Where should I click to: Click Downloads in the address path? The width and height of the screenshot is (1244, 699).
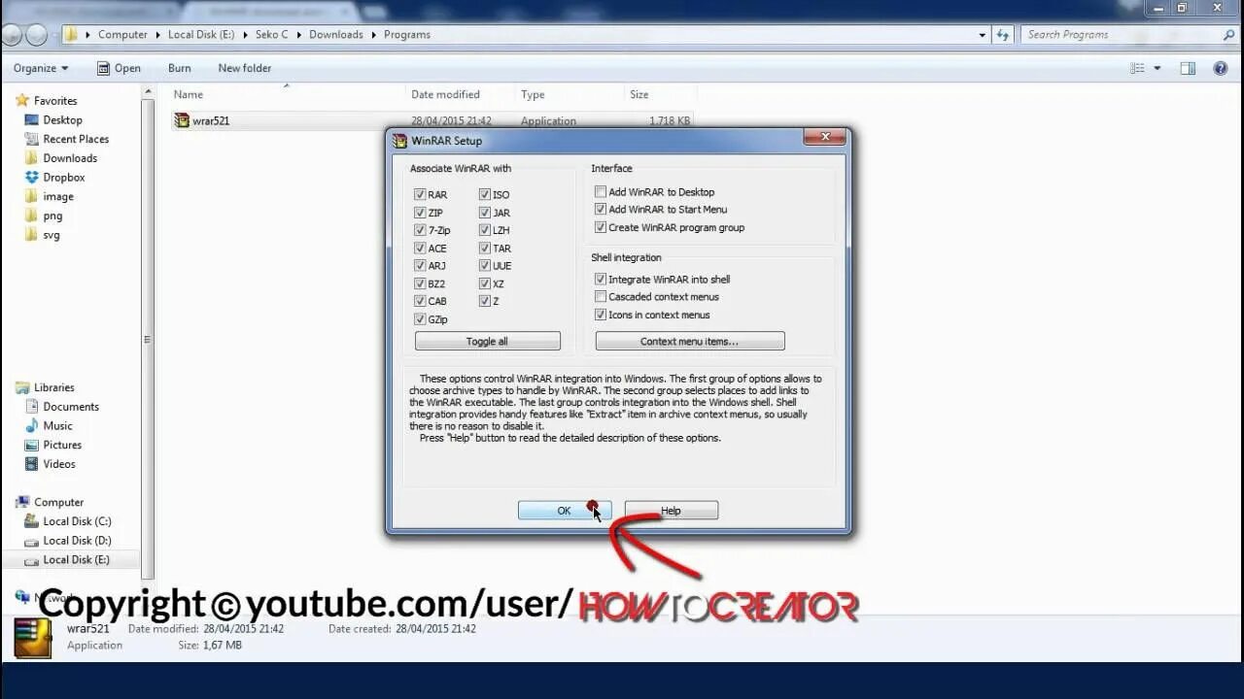point(335,34)
